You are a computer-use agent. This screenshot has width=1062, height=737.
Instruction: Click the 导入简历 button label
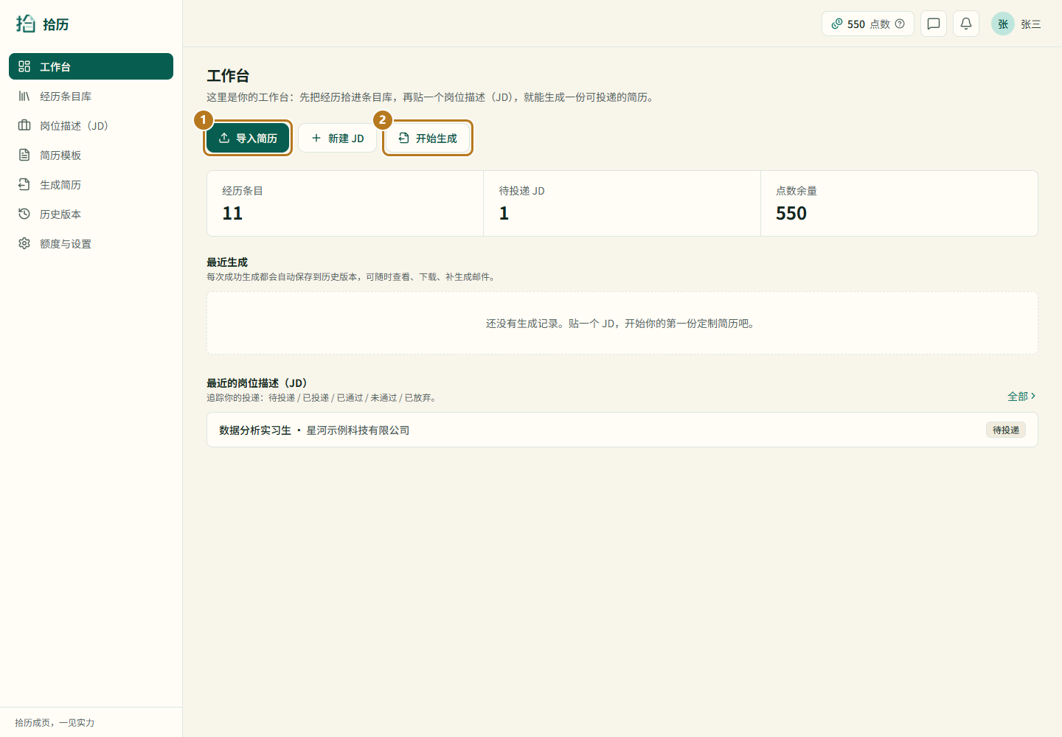coord(257,139)
